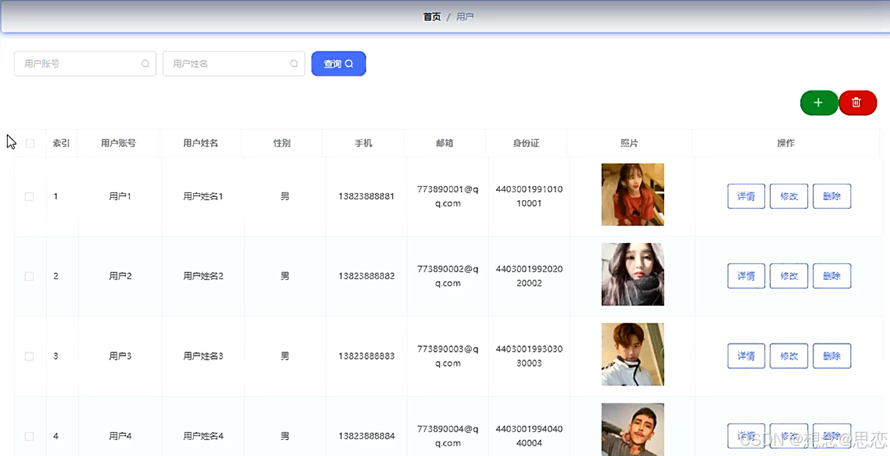
Task: Tick the checkbox for row 用户4
Action: click(29, 436)
